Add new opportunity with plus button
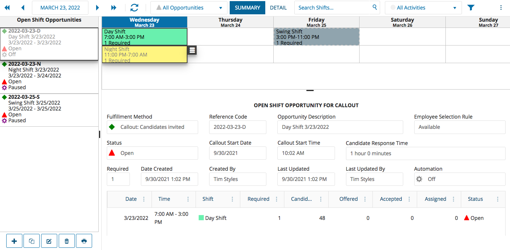This screenshot has width=510, height=250. coord(14,241)
